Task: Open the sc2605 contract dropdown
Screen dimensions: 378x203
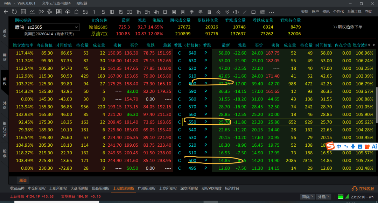Action: pyautogui.click(x=52, y=27)
